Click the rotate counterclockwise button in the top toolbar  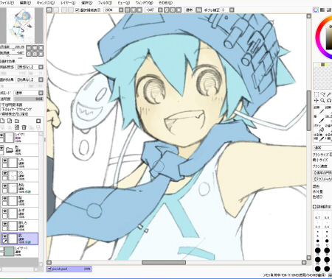(x=167, y=10)
